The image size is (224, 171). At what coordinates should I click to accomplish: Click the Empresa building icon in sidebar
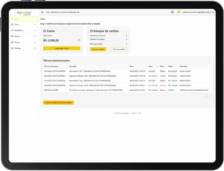12,48
